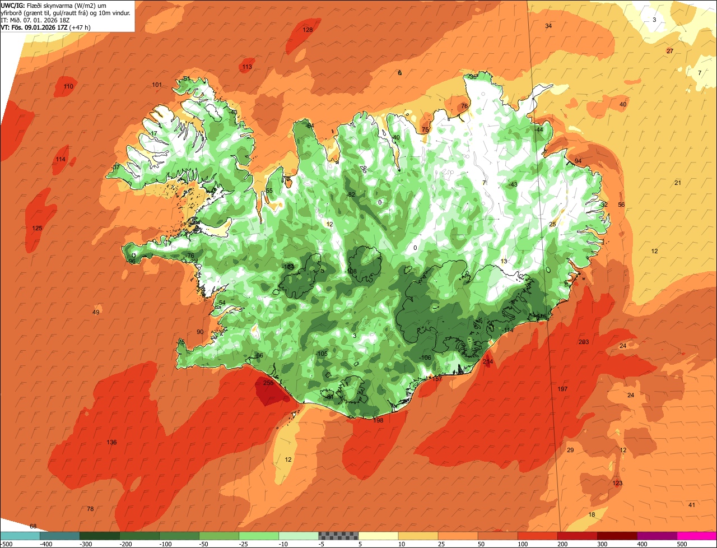
Task: Select the legend swatch between 300 and 400
Action: [x=616, y=536]
